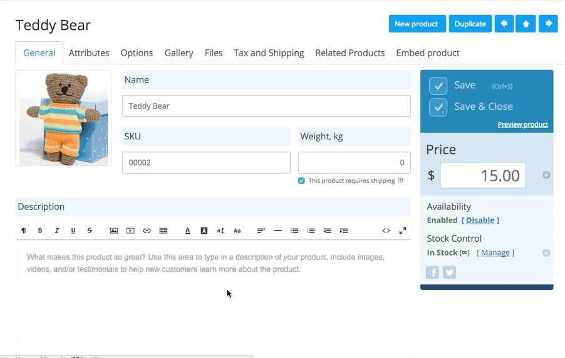The height and width of the screenshot is (358, 565).
Task: Toggle underline formatting in description editor
Action: click(x=73, y=231)
